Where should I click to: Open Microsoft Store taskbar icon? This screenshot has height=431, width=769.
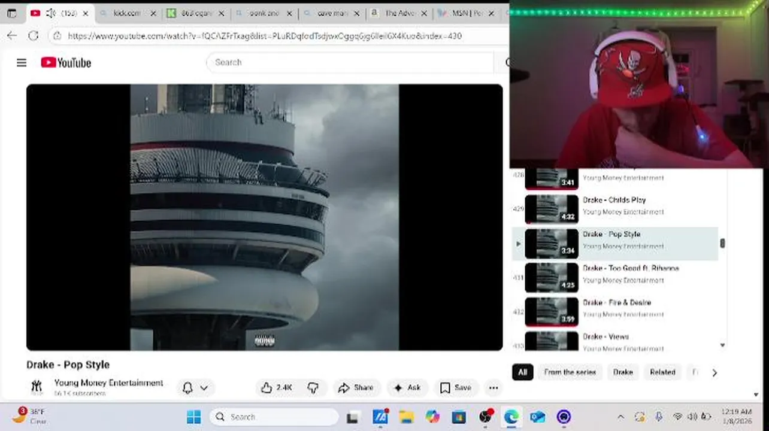[x=459, y=417]
